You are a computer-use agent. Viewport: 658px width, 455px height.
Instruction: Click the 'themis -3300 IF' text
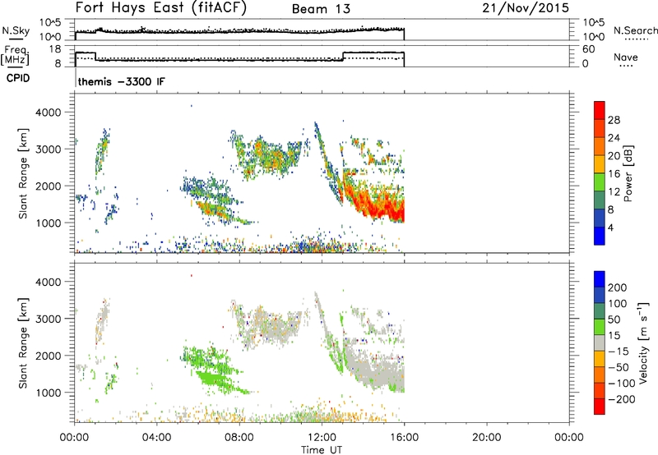(121, 81)
